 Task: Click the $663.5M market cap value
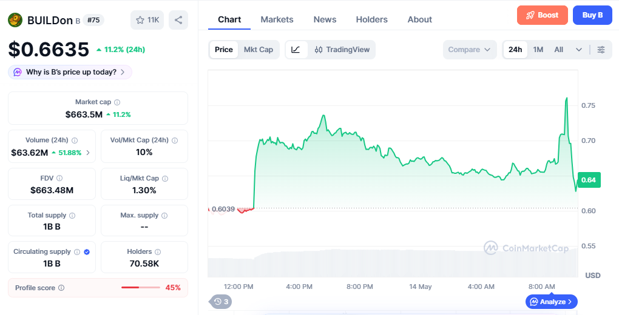(x=84, y=114)
